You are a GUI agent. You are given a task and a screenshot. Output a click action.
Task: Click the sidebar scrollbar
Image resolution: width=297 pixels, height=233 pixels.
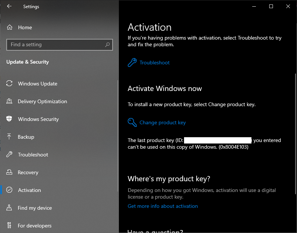coord(118,136)
